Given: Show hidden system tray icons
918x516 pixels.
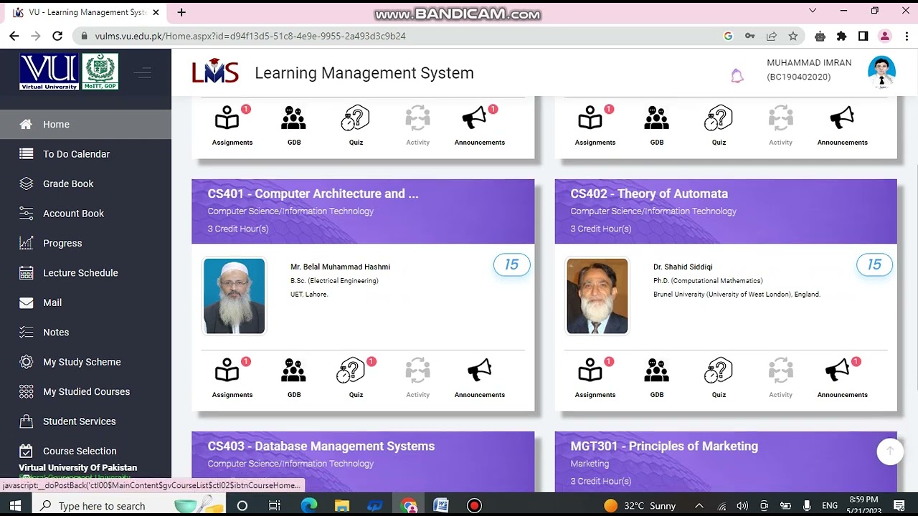Looking at the screenshot, I should [x=699, y=505].
